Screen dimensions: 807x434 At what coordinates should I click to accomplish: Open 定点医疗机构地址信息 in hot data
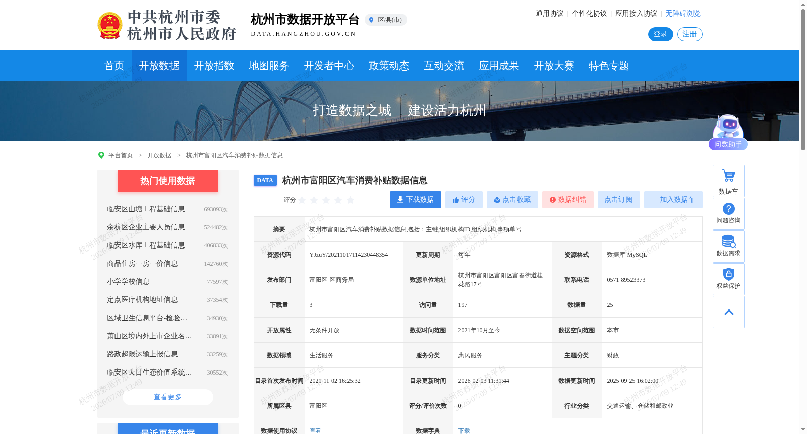tap(142, 300)
